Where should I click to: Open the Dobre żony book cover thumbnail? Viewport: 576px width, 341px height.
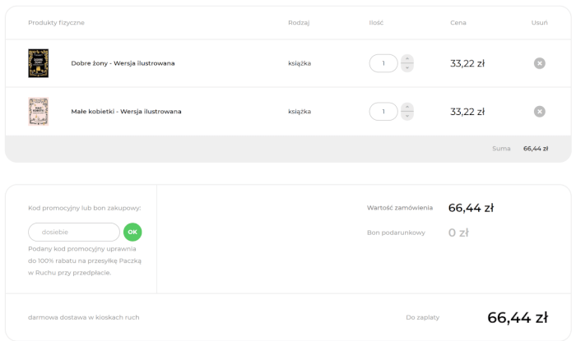pos(38,63)
